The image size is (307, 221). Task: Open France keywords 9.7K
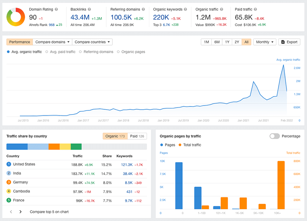pos(129,200)
